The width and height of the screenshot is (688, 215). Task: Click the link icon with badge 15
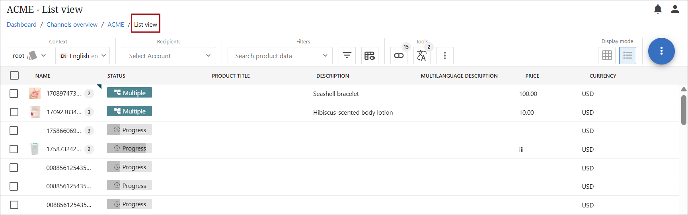click(x=399, y=56)
